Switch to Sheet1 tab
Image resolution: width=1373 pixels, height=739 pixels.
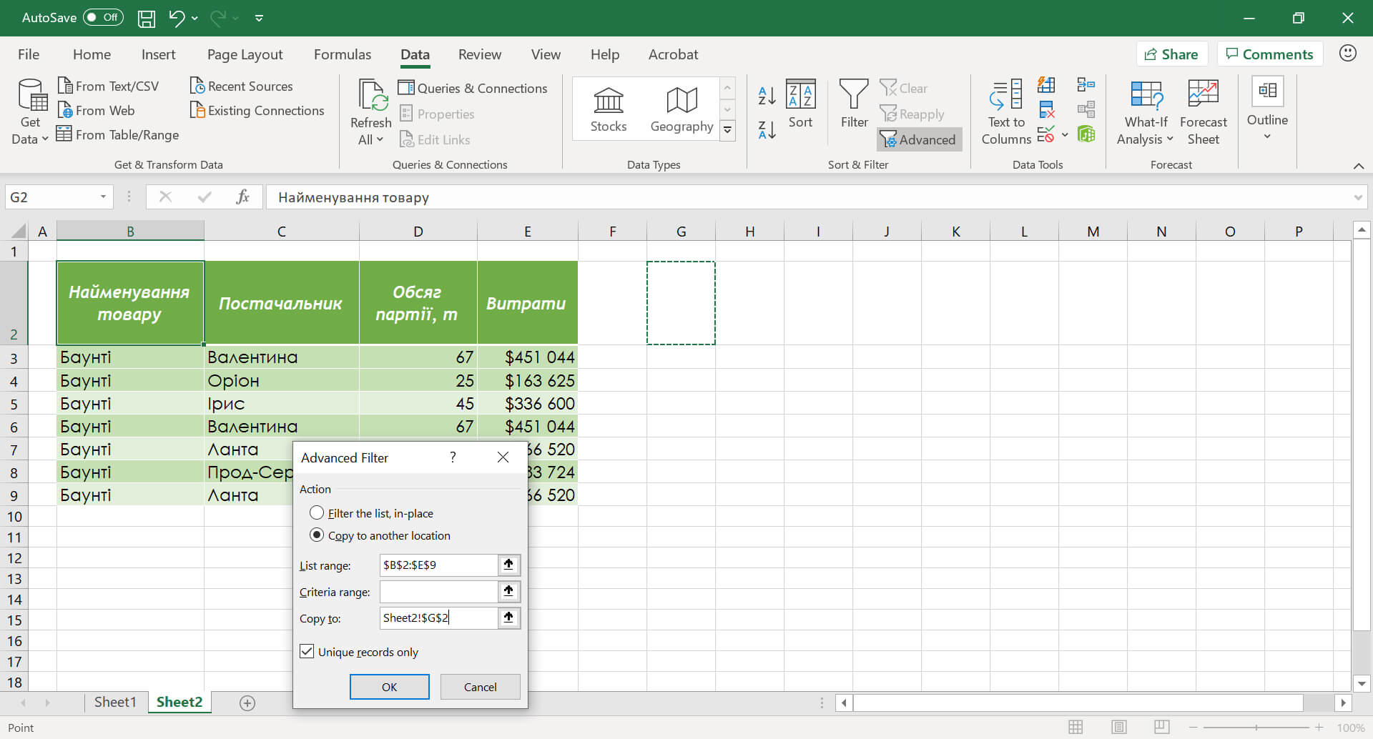[115, 703]
